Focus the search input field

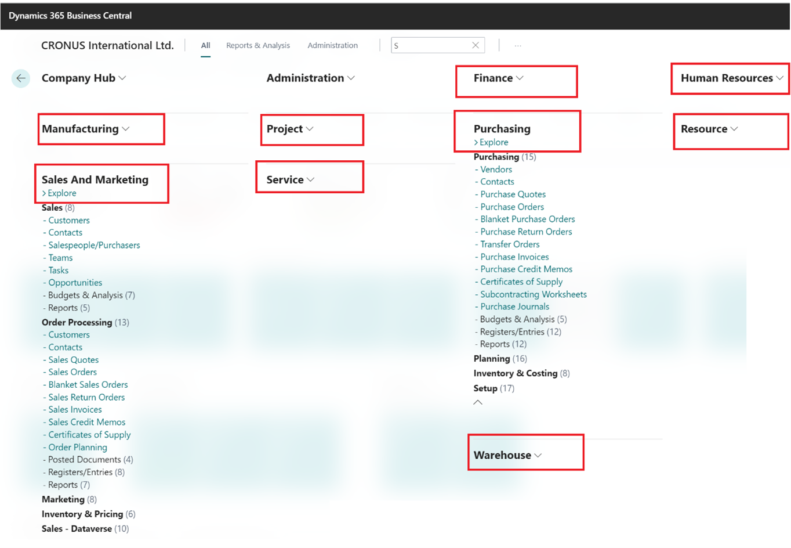(x=429, y=45)
